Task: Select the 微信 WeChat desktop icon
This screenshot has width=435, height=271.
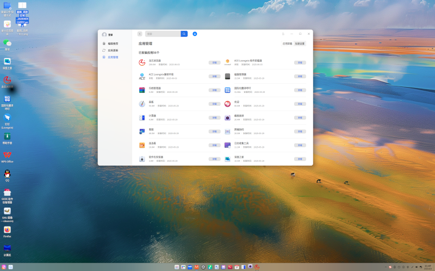Action: 7,45
